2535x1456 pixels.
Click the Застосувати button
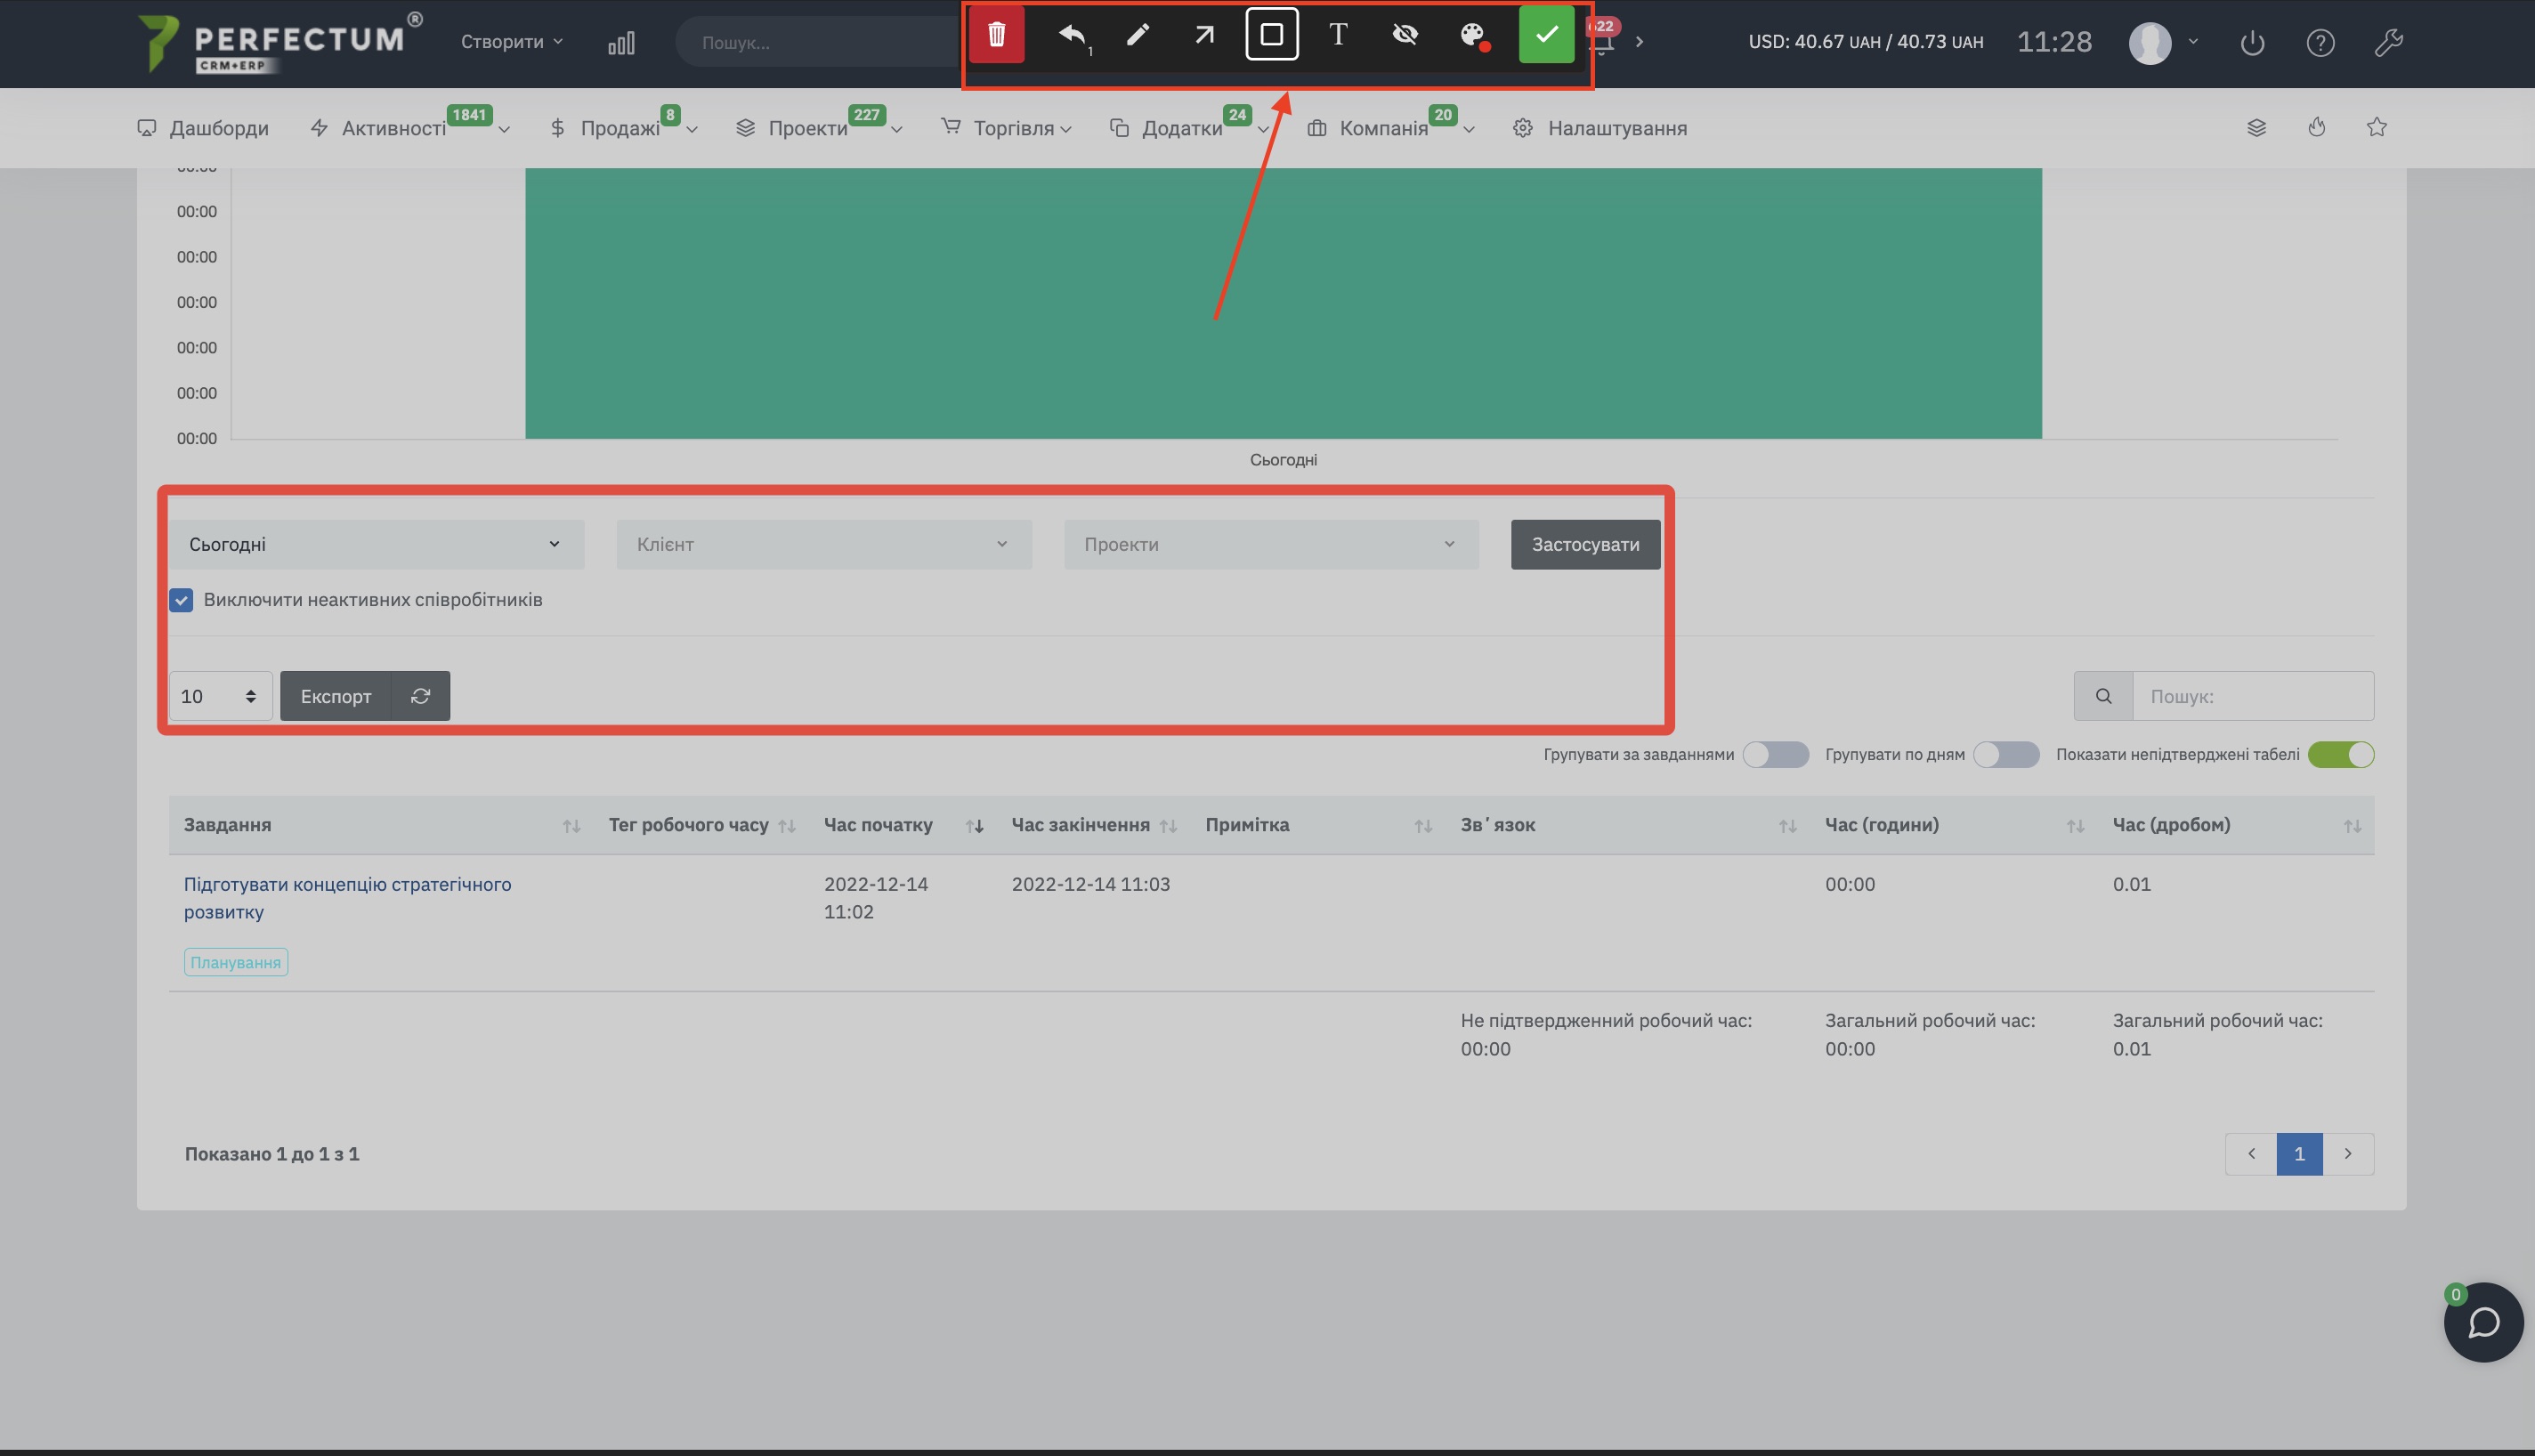coord(1585,544)
